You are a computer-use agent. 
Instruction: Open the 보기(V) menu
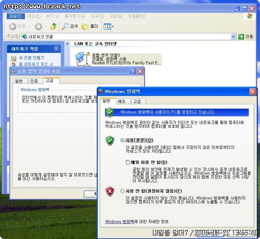point(53,16)
